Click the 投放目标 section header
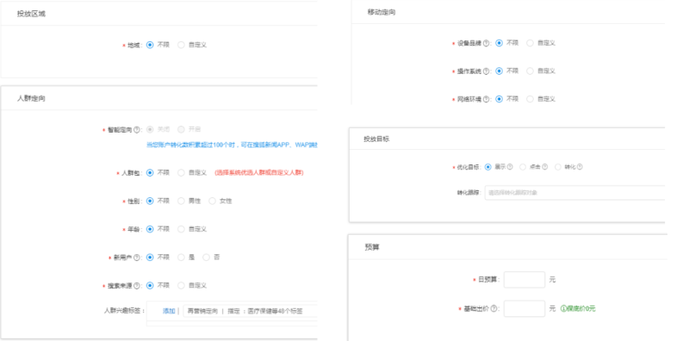The width and height of the screenshot is (689, 341). coord(376,139)
